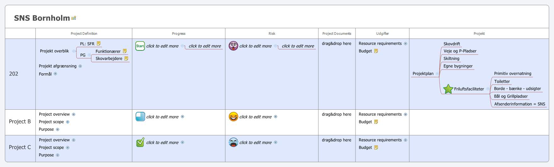Viewport: 554px width, 167px height.
Task: Select the Project Definition column header
Action: click(84, 34)
